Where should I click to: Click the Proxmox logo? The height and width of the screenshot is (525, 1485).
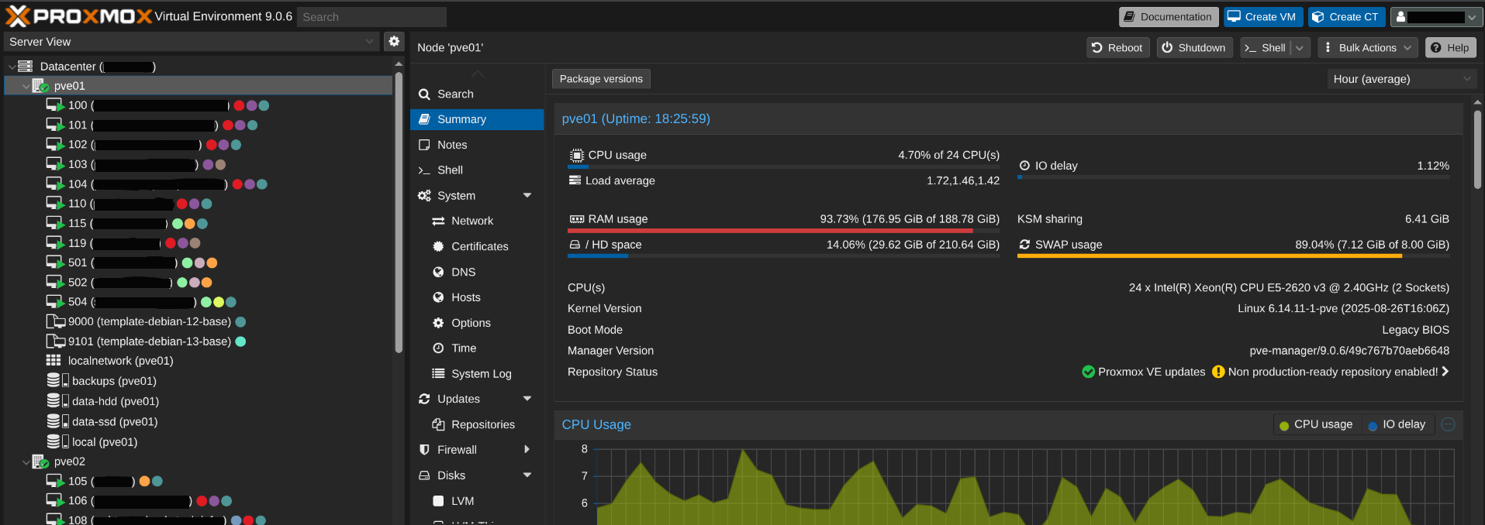pos(78,16)
